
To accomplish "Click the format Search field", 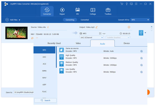I will pyautogui.click(x=45, y=100).
